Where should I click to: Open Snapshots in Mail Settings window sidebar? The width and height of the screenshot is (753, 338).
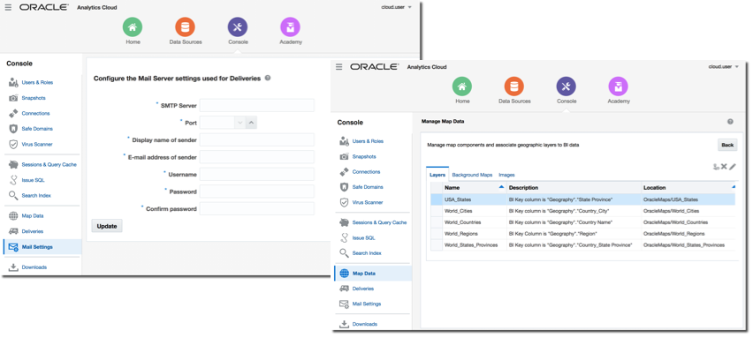(33, 98)
